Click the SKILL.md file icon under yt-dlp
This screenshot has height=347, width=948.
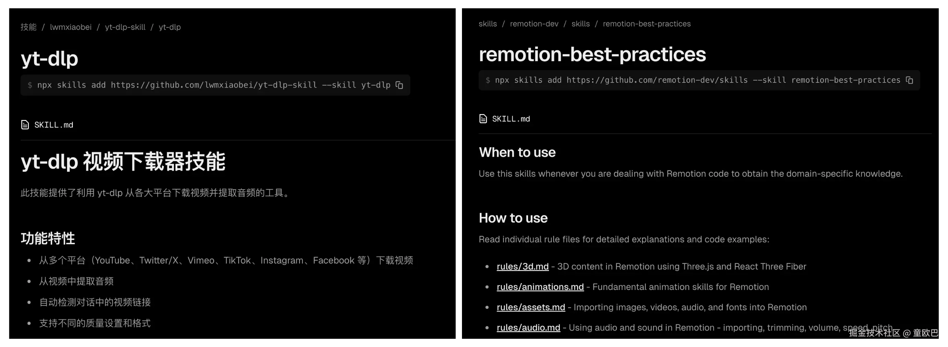click(x=25, y=125)
